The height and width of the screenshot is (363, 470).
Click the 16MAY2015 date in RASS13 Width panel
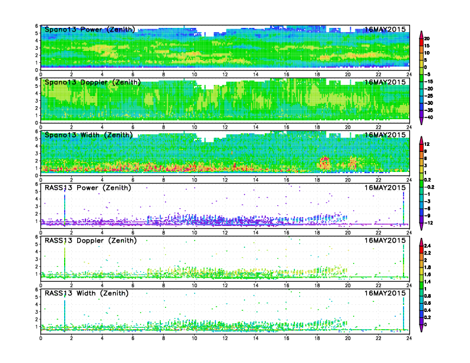tap(385, 293)
